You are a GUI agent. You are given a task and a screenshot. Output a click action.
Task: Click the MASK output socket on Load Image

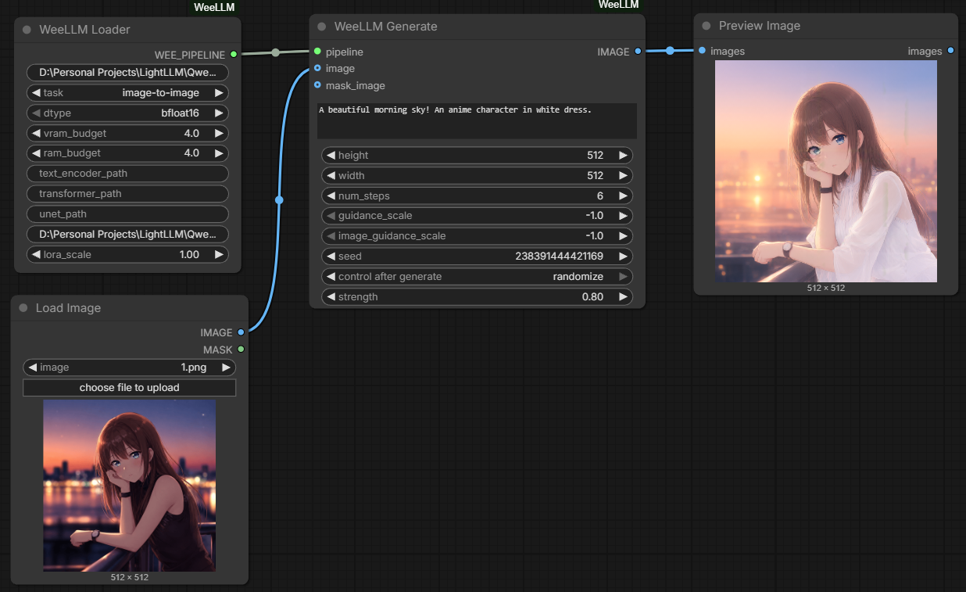pyautogui.click(x=241, y=350)
